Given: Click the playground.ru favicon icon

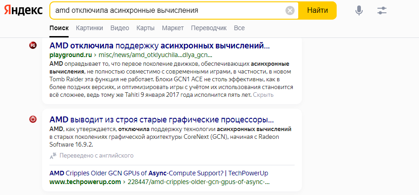Looking at the screenshot, I should 33,45.
